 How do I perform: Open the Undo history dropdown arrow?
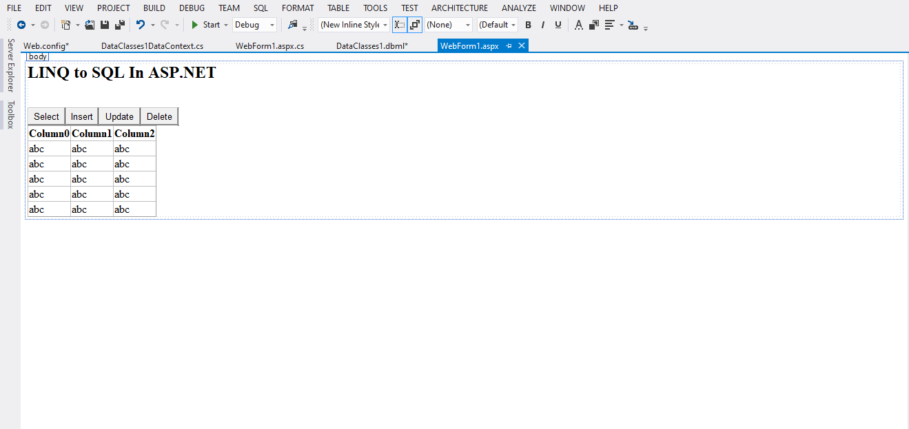(x=152, y=25)
